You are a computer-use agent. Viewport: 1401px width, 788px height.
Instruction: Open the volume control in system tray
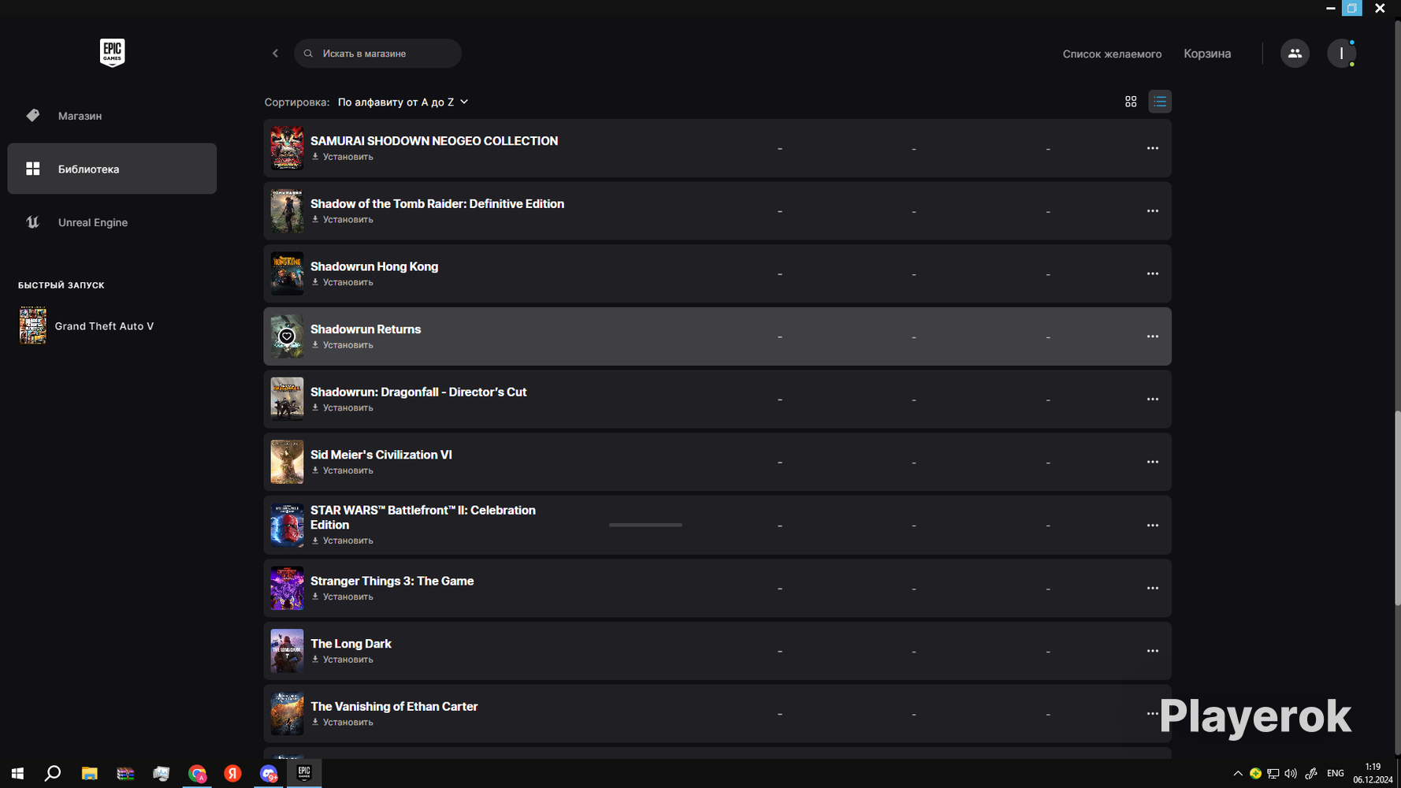click(1291, 774)
